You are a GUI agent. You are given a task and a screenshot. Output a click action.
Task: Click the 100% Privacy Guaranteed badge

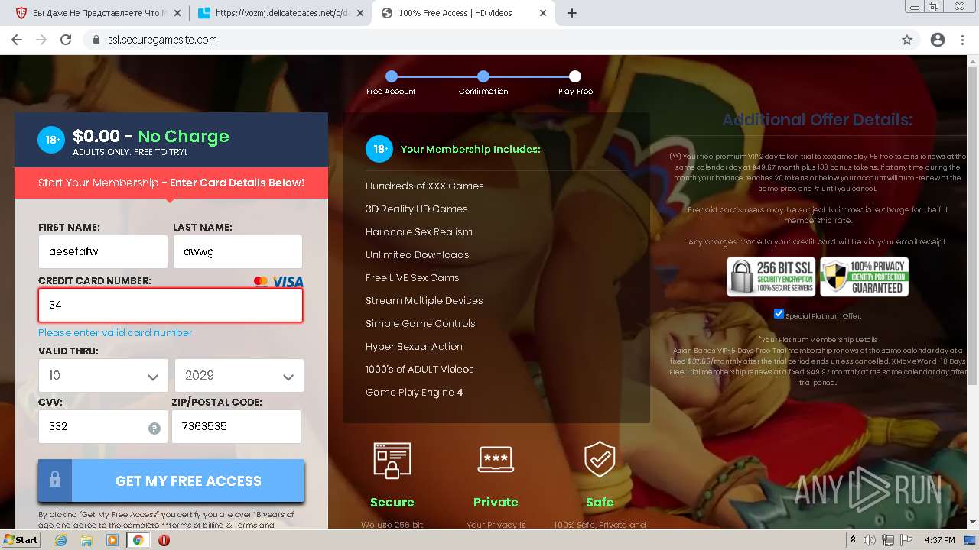[864, 277]
